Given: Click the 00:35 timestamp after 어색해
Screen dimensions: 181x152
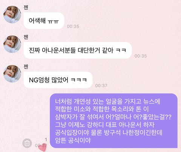Looking at the screenshot, I should [73, 26].
